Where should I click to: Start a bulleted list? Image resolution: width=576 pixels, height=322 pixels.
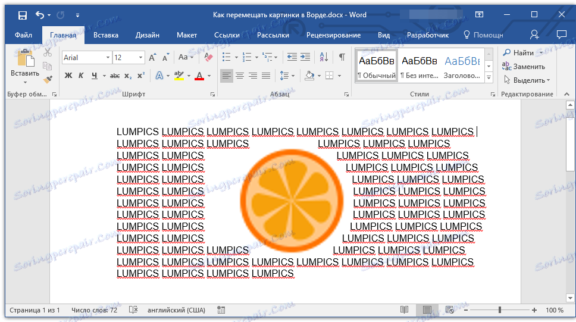[x=227, y=57]
